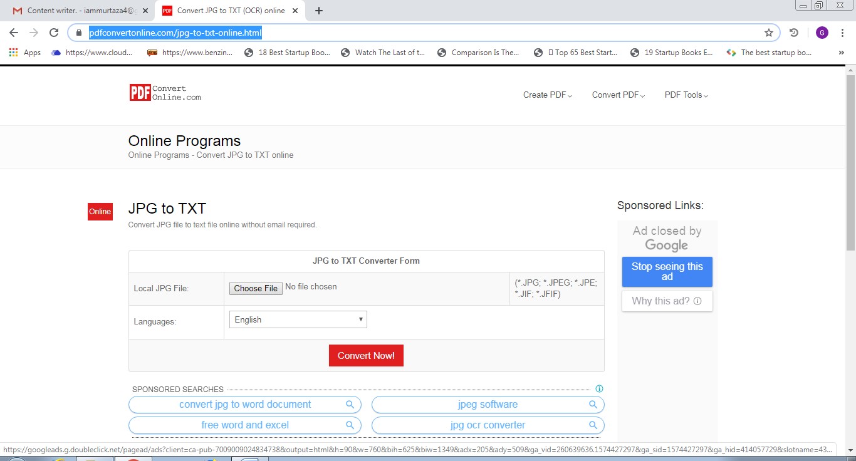Open the 18 Best Startup Books bookmark
This screenshot has width=856, height=461.
click(287, 53)
